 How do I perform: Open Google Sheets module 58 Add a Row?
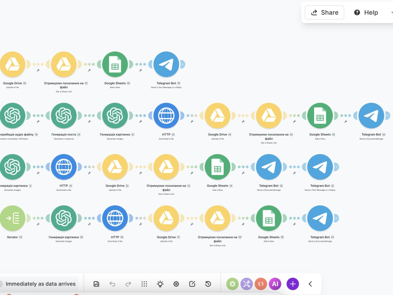[x=115, y=64]
